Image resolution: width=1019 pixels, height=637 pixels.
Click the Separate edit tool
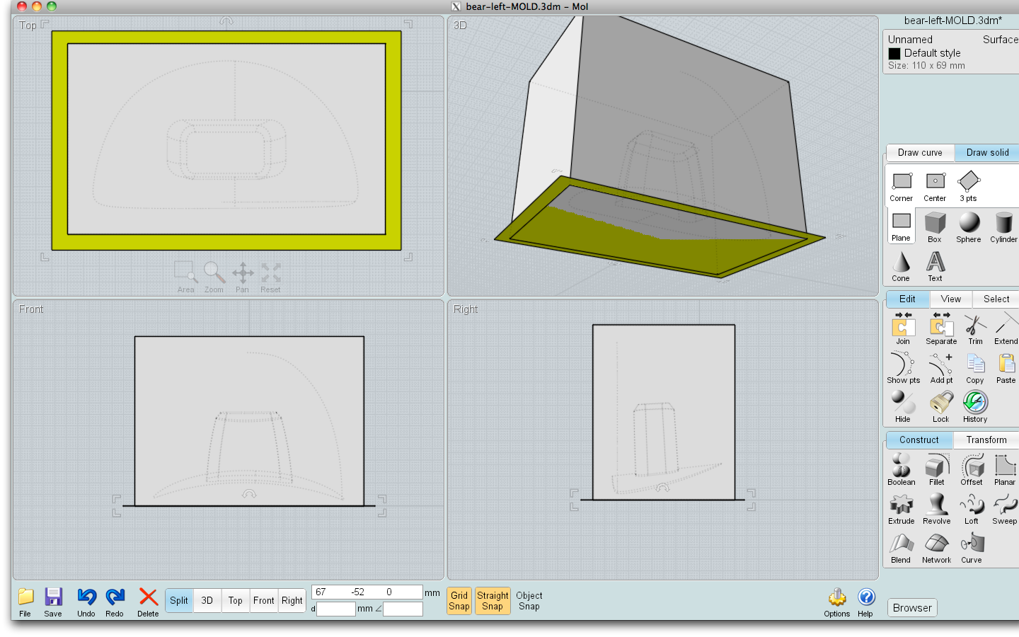(941, 328)
